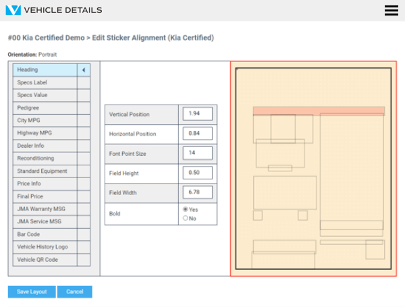
Task: Select Specs Label in field list
Action: [45, 82]
